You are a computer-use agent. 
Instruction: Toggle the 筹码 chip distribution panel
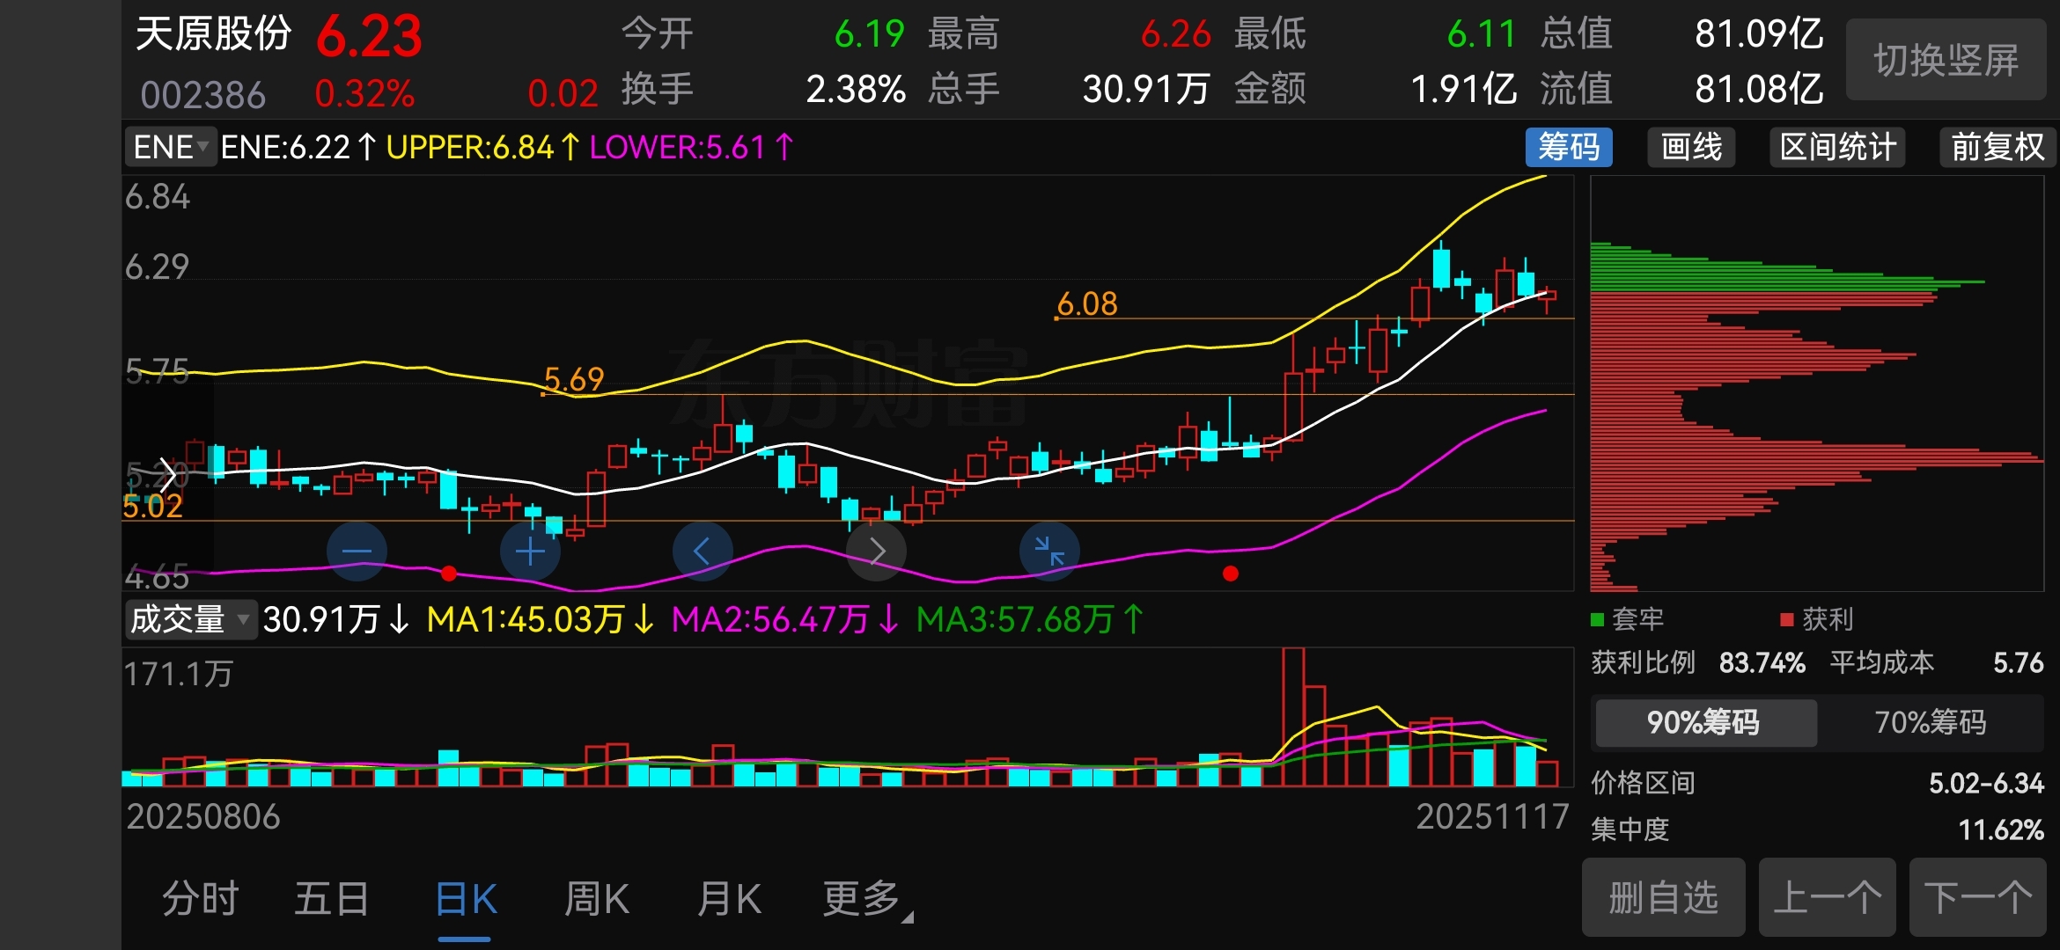pyautogui.click(x=1569, y=147)
